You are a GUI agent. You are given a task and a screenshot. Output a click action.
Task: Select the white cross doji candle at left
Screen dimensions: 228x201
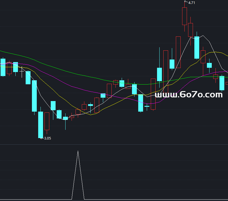tap(22, 71)
